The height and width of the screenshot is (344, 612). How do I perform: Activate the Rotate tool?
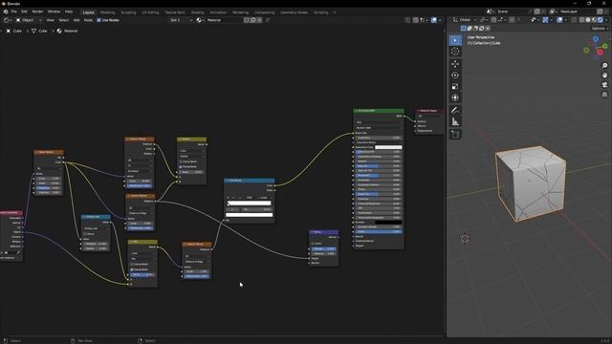455,75
